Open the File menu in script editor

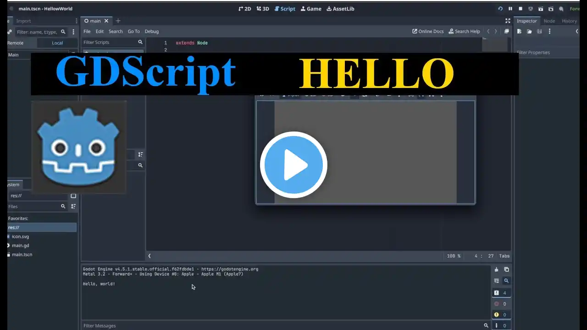tap(87, 31)
